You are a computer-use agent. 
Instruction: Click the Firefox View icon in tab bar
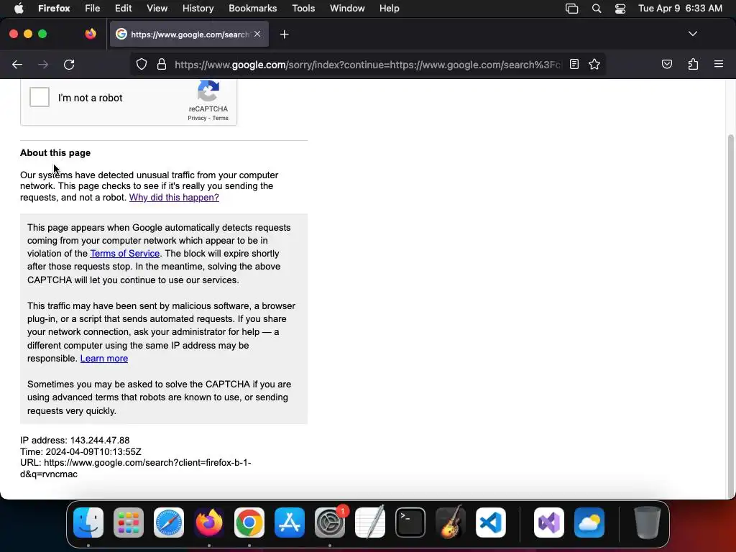(90, 34)
